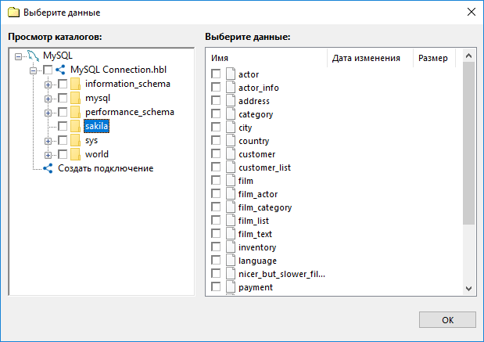Click the film_text table file icon
Screen dimensions: 484x342
point(231,234)
